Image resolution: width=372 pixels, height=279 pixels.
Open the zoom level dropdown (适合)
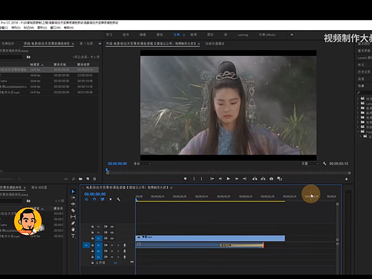pos(142,164)
